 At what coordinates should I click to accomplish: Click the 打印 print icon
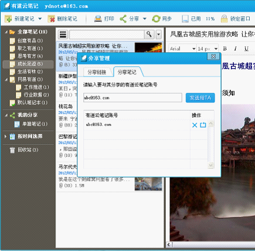pyautogui.click(x=98, y=19)
